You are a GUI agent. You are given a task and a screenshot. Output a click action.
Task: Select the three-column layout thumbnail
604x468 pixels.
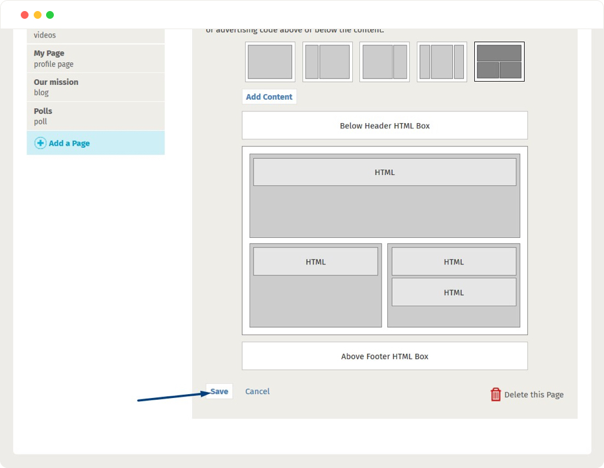[x=442, y=62]
